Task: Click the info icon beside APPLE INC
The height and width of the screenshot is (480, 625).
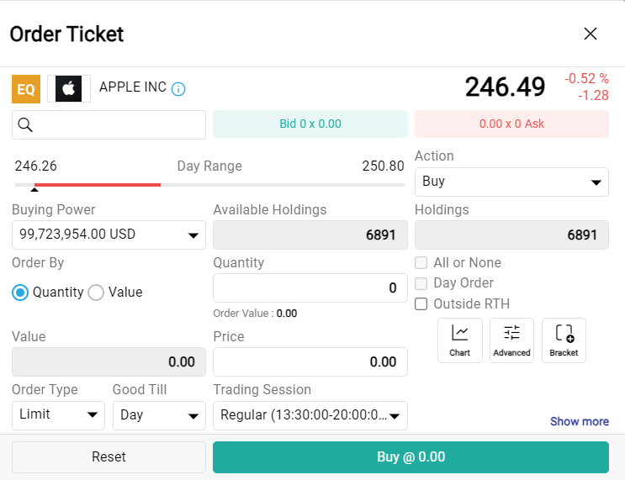Action: pos(178,88)
